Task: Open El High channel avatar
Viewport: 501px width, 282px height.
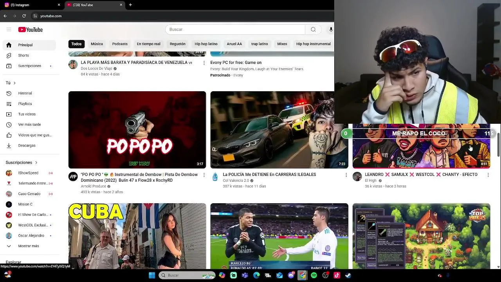Action: [x=357, y=177]
